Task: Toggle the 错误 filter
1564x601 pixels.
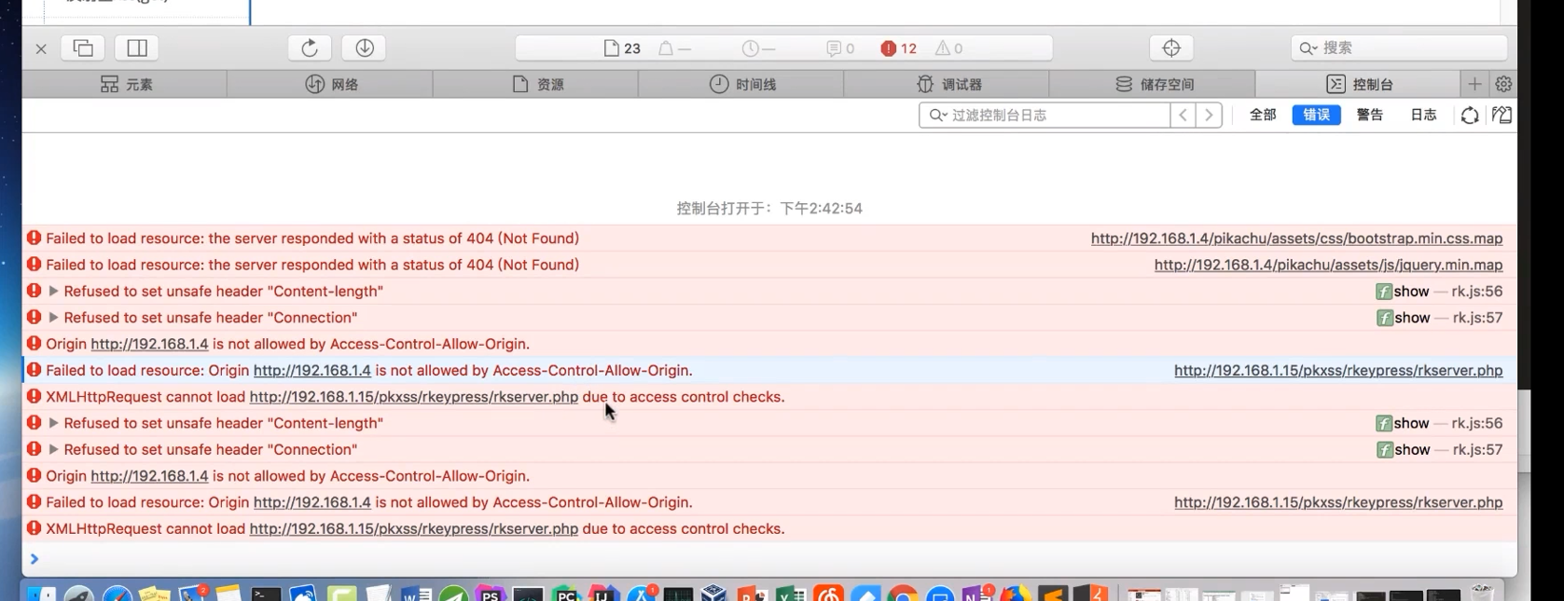Action: (1316, 115)
